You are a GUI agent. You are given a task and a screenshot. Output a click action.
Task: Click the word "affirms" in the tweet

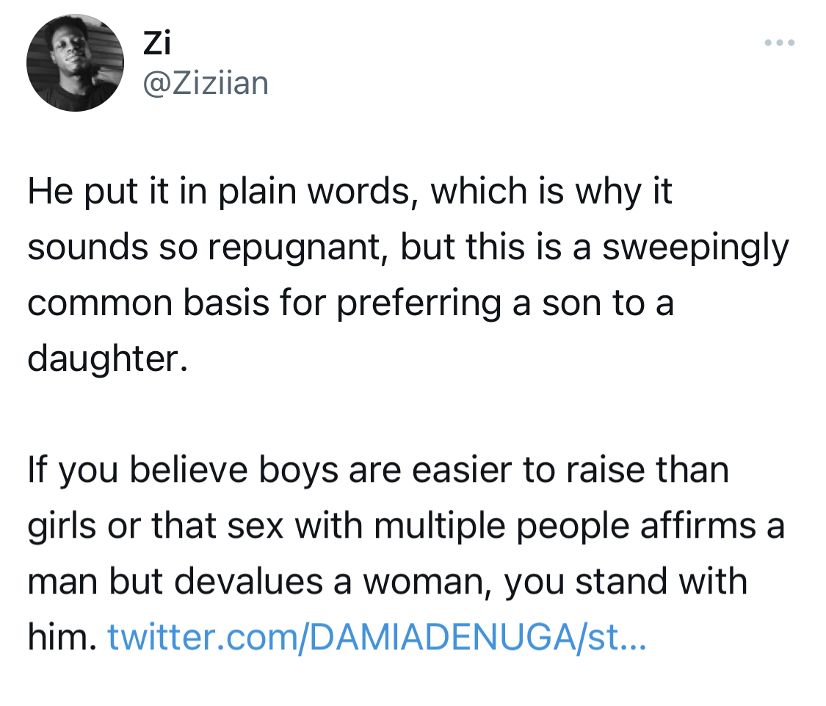pyautogui.click(x=698, y=526)
